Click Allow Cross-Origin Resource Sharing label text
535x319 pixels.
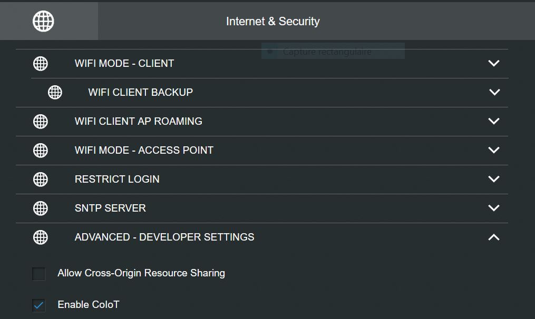coord(141,273)
